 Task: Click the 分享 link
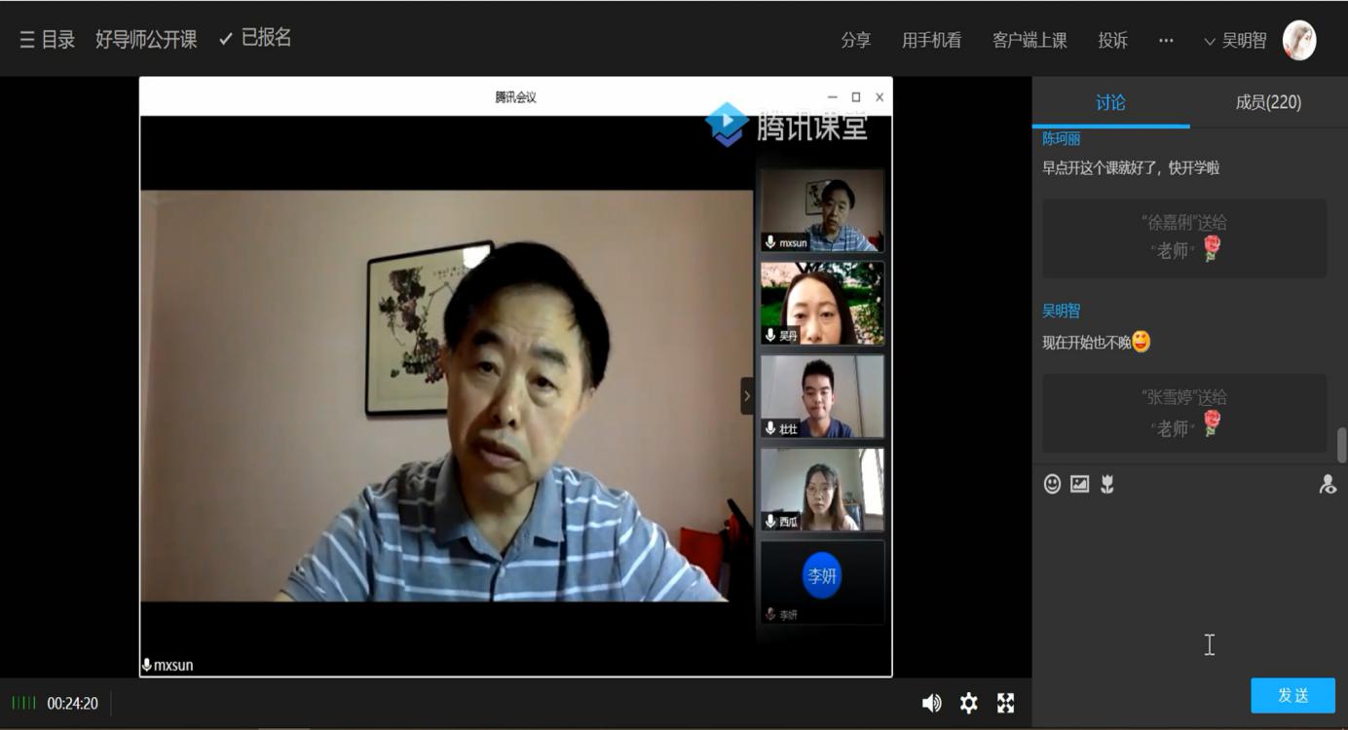pyautogui.click(x=856, y=40)
